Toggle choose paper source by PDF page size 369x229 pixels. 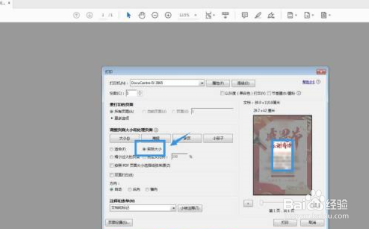point(112,165)
